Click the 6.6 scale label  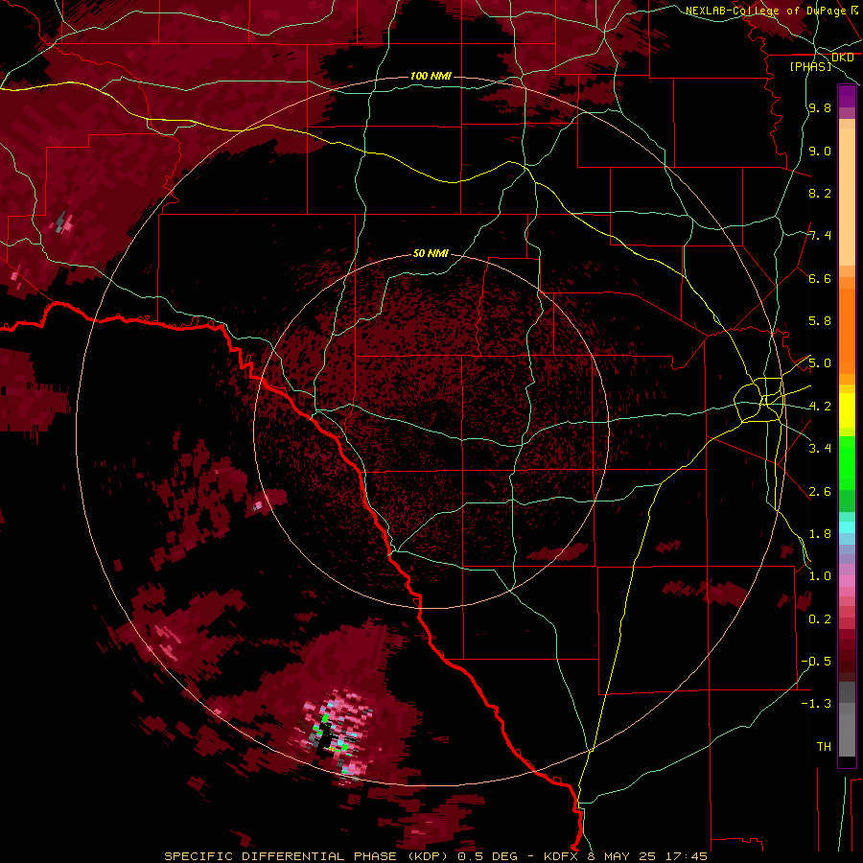(820, 278)
